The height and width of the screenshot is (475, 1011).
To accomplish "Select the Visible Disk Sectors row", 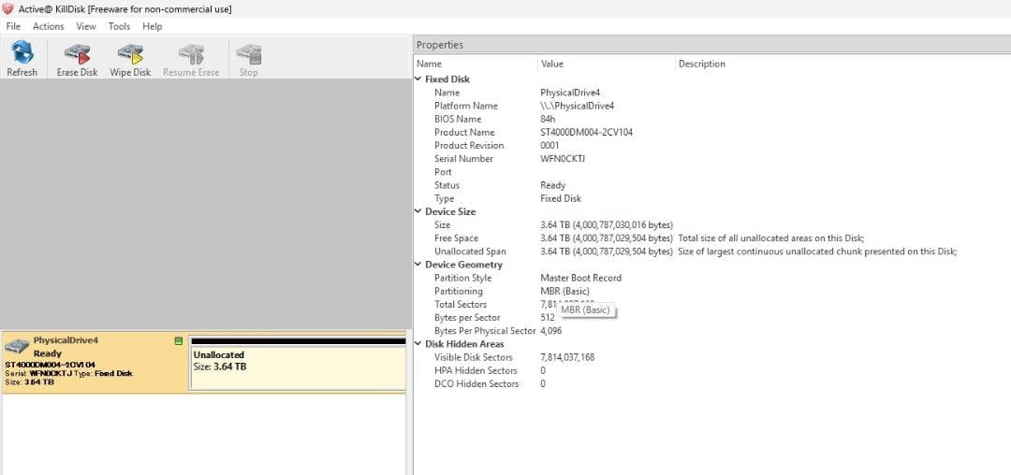I will click(711, 357).
